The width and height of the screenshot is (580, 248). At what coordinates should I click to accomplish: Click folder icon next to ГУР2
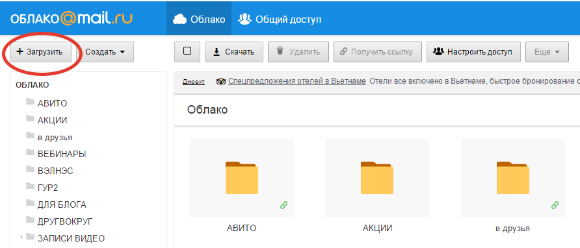(x=31, y=186)
